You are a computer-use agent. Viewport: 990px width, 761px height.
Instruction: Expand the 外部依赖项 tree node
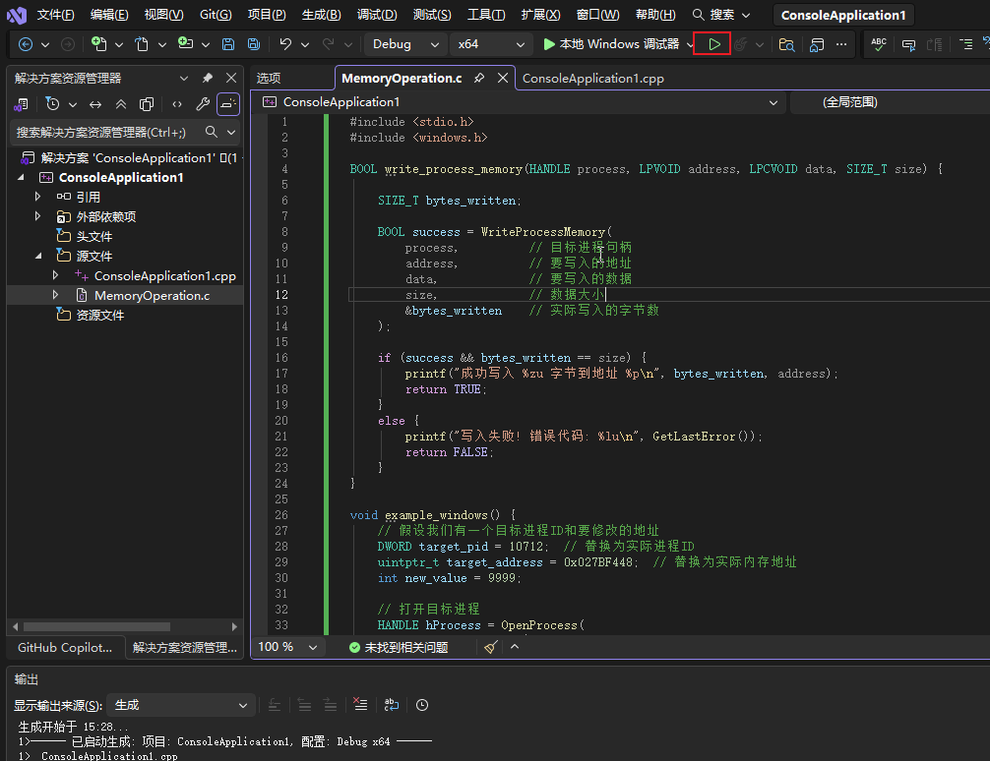(38, 216)
